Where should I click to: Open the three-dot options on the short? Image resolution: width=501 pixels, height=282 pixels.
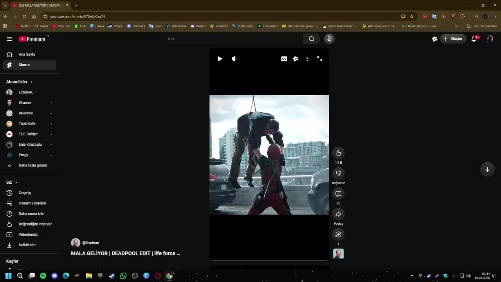(307, 59)
